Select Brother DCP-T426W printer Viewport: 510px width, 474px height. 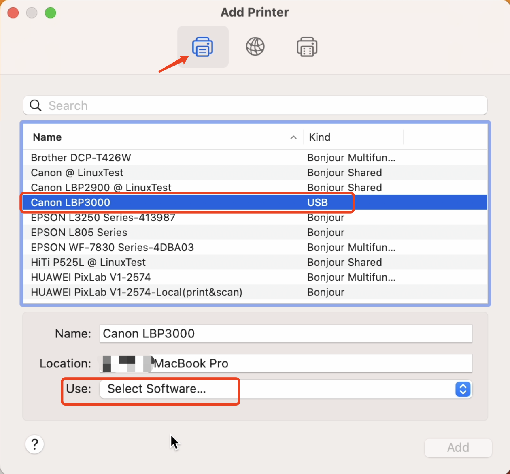click(x=81, y=158)
